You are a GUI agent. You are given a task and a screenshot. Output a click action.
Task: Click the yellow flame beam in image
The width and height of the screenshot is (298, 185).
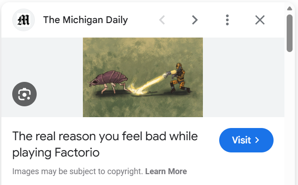[x=147, y=85]
